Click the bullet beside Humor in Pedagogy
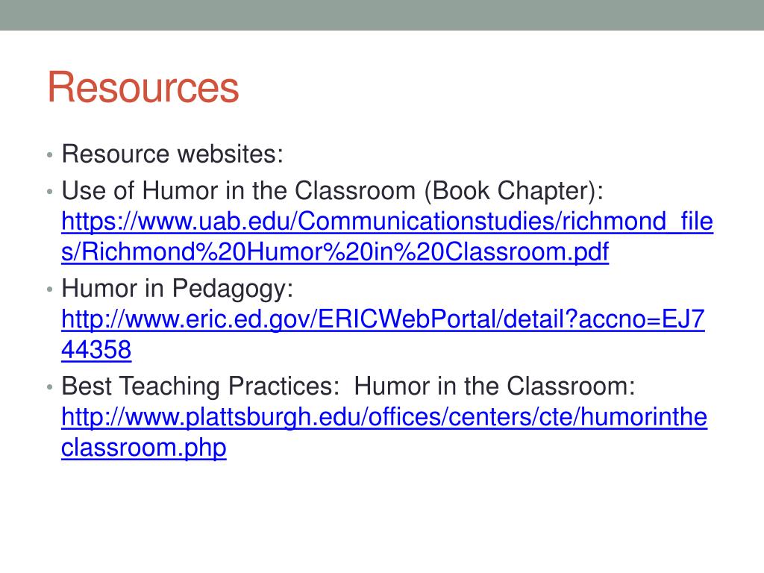This screenshot has width=764, height=573. click(x=50, y=289)
